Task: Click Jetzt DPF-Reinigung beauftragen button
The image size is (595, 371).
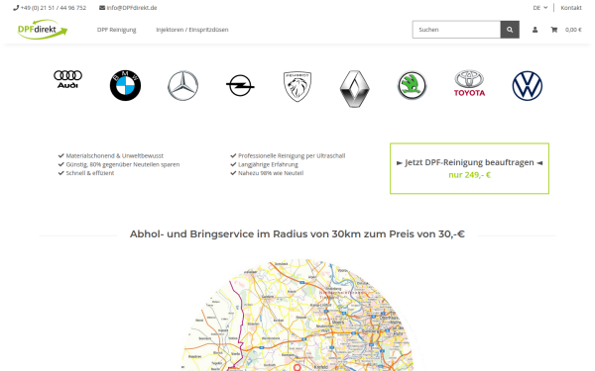Action: pyautogui.click(x=469, y=168)
